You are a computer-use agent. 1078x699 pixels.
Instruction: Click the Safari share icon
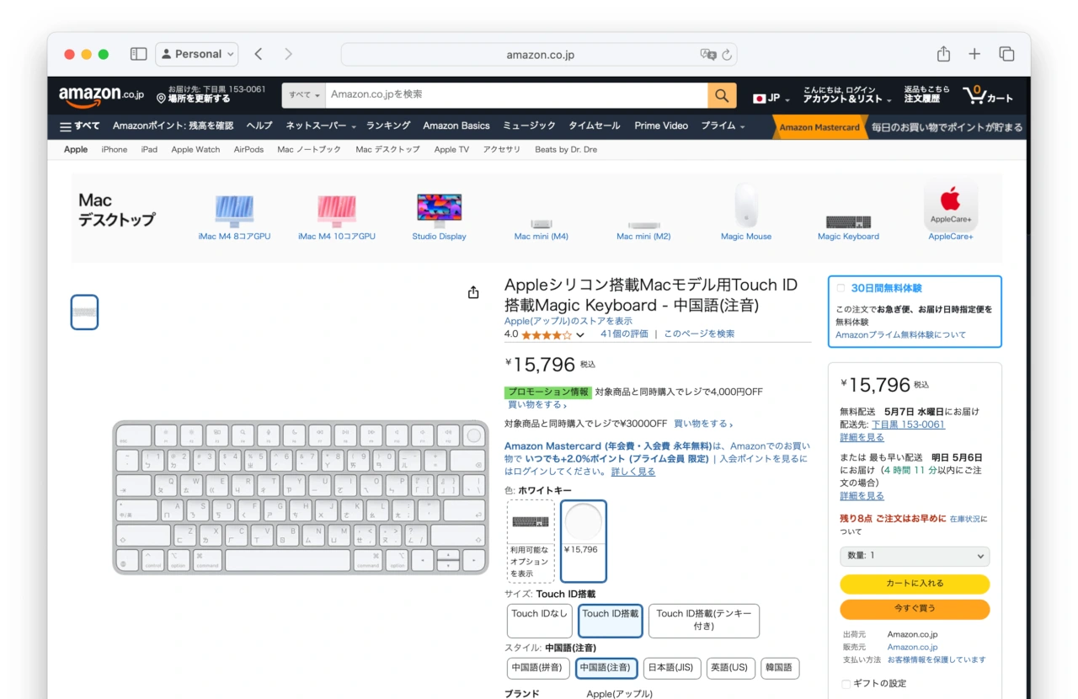click(x=943, y=54)
